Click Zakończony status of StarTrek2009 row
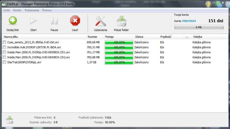 pos(142,62)
